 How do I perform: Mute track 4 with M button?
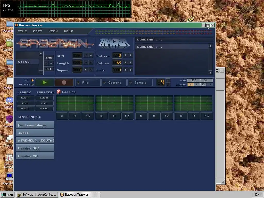pyautogui.click(x=194, y=116)
